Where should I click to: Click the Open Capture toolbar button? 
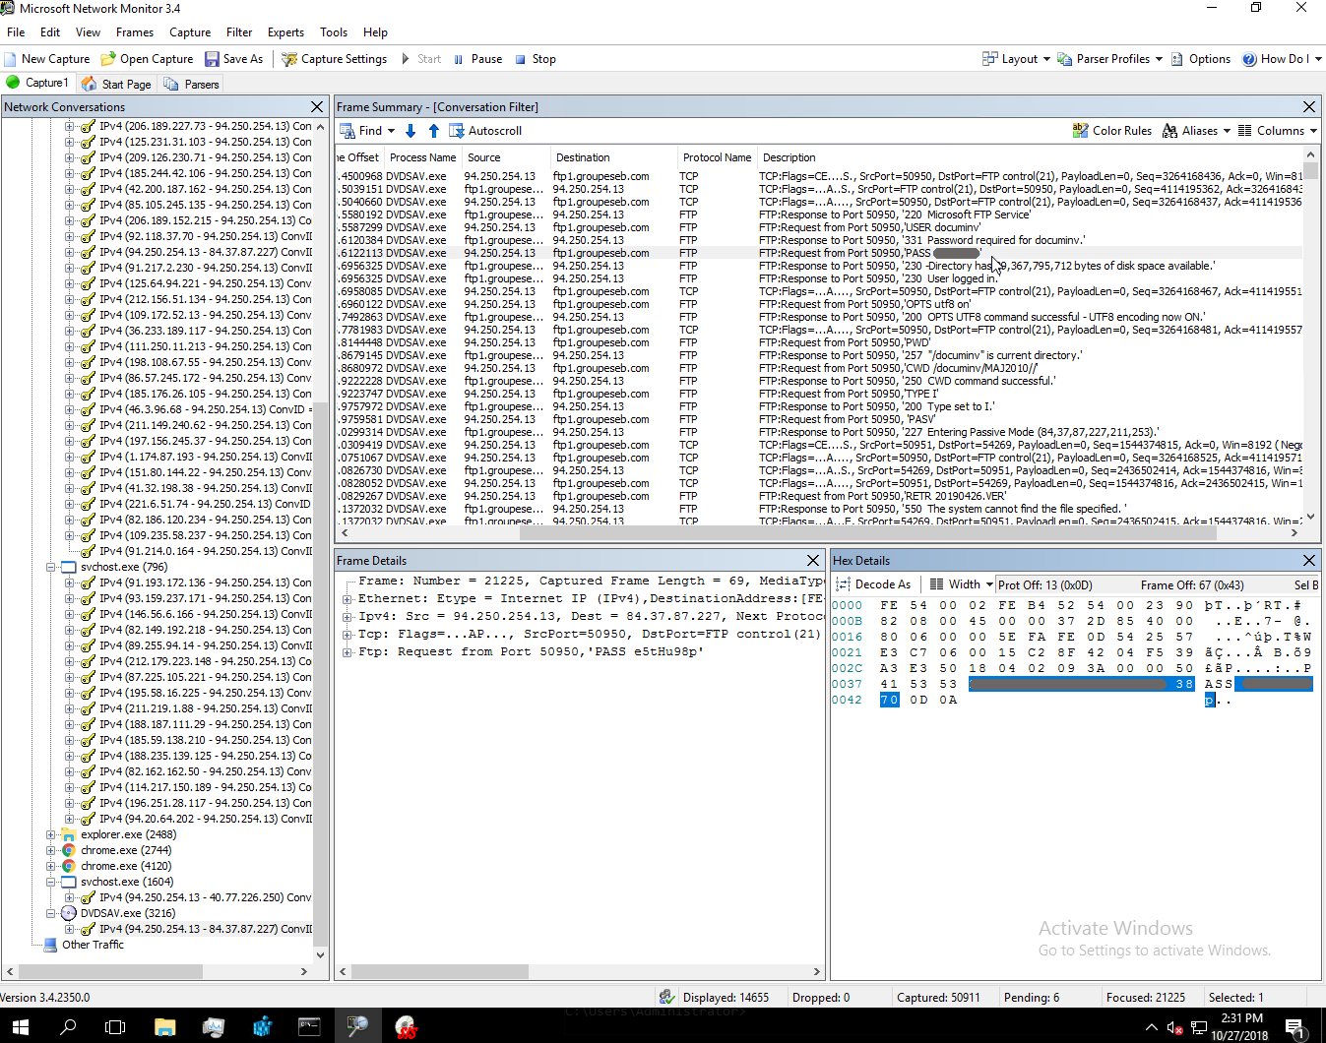coord(147,59)
